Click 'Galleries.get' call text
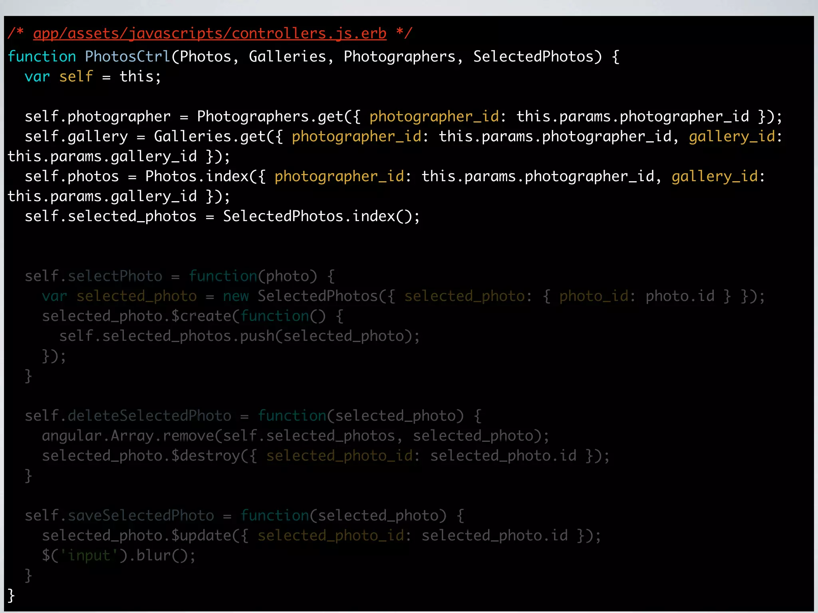Viewport: 818px width, 613px height. point(210,137)
